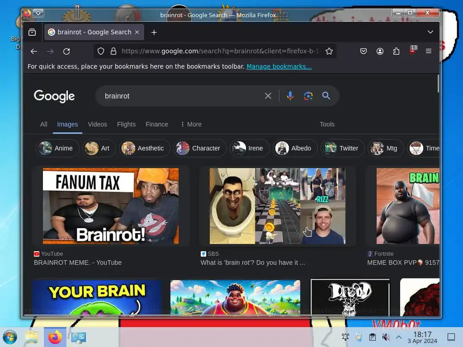Viewport: 463px width, 347px height.
Task: Select Firefox in the taskbar
Action: [x=55, y=337]
